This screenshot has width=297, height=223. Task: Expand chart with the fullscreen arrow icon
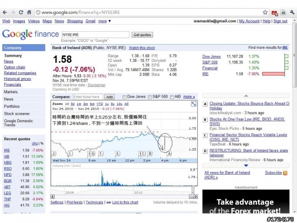click(x=194, y=104)
